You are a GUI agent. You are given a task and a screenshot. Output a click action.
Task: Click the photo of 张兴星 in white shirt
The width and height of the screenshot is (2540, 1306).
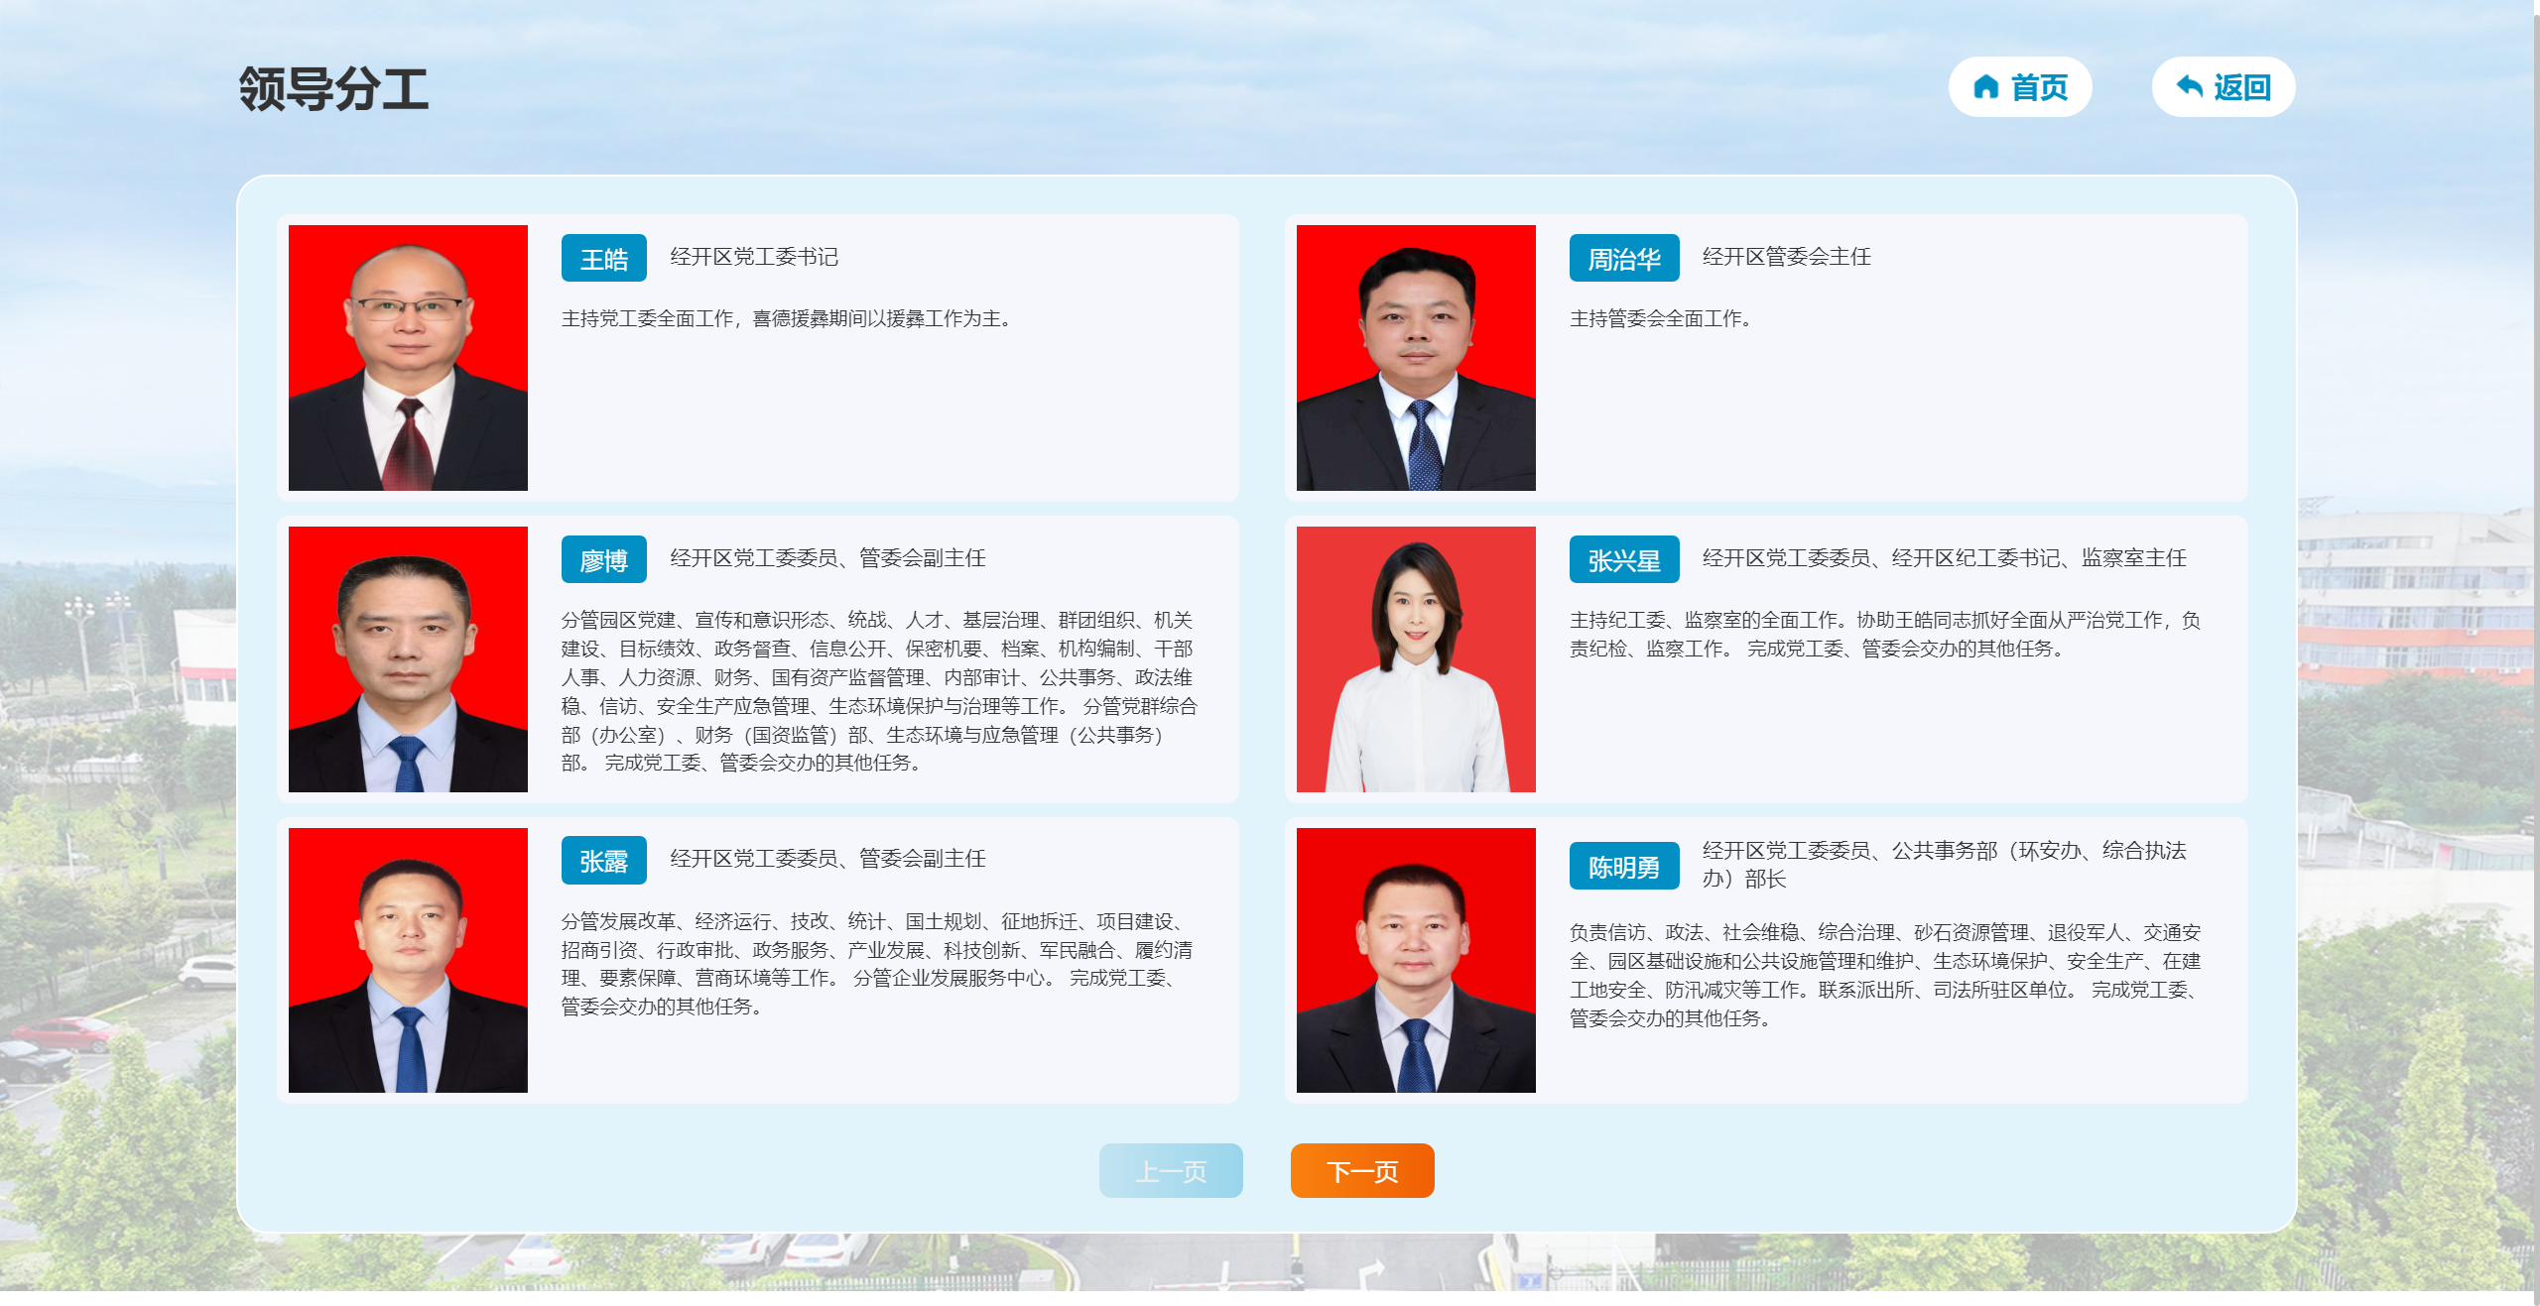coord(1416,659)
